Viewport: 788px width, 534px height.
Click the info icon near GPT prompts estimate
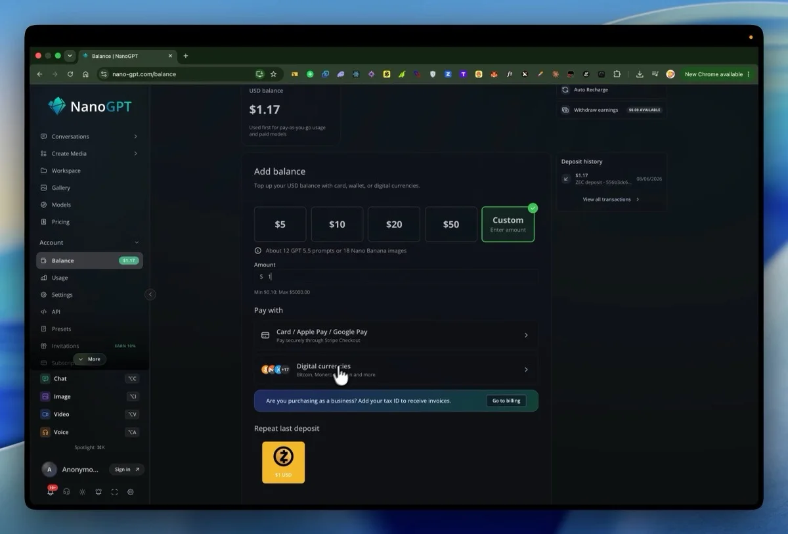click(x=258, y=251)
